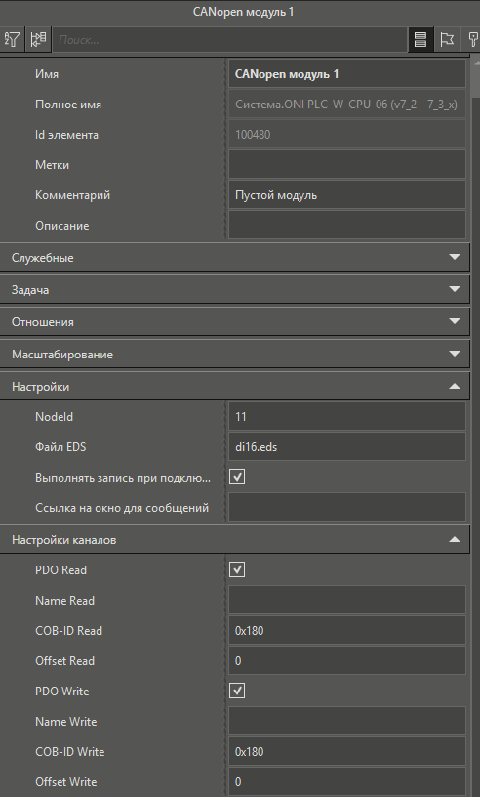480x797 pixels.
Task: Click the Ссылка на окно для сообщений field
Action: pos(347,507)
